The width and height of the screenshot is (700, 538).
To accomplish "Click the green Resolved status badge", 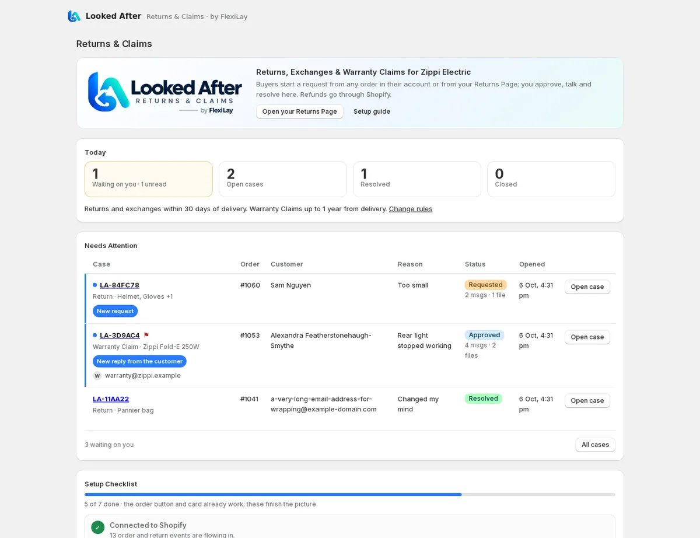I will coord(483,399).
